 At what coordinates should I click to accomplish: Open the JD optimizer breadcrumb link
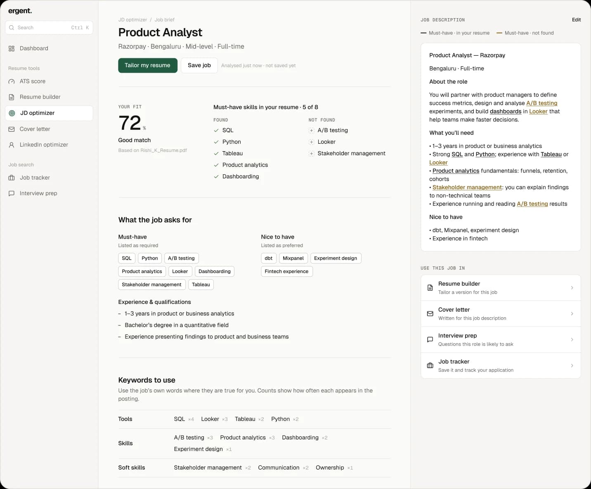(132, 20)
